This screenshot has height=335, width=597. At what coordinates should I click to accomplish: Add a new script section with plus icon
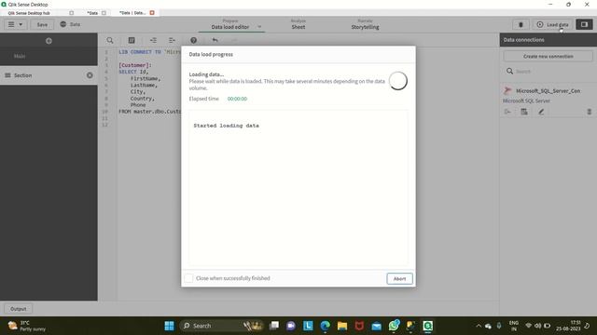[49, 41]
